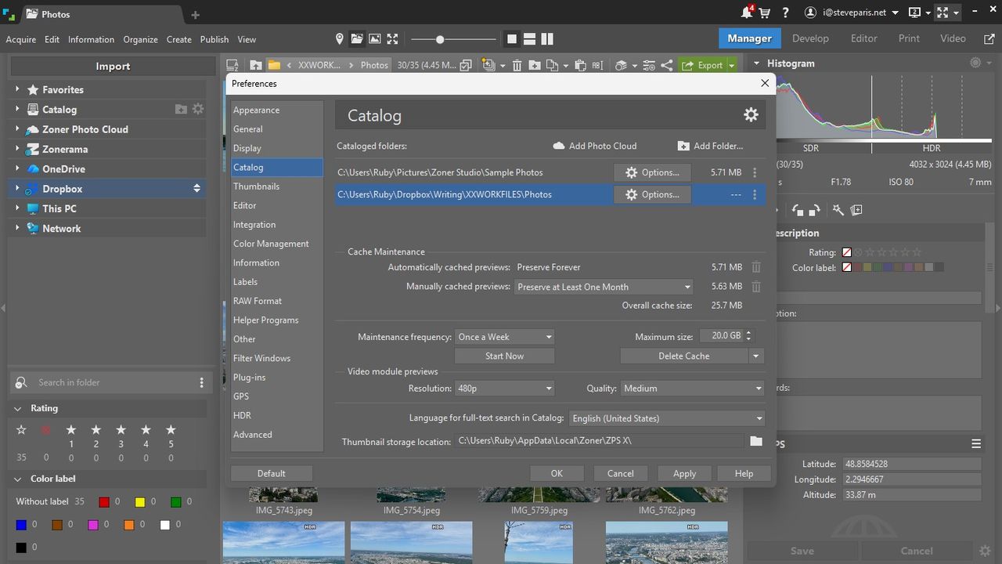Click the map location pin icon
The width and height of the screenshot is (1002, 564).
coord(339,39)
